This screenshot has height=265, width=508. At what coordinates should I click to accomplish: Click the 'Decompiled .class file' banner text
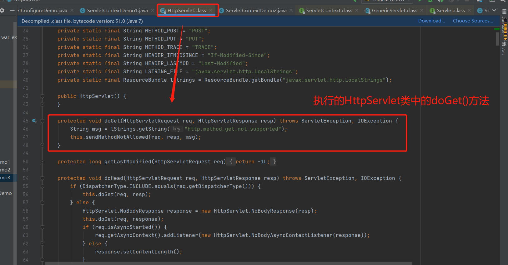click(82, 21)
